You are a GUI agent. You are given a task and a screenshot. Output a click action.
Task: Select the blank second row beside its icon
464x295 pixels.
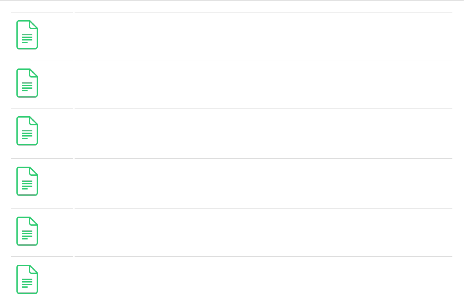(263, 84)
